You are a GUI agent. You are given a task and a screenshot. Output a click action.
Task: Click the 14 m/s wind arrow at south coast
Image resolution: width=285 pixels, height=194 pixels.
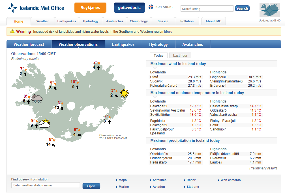[x=53, y=145]
